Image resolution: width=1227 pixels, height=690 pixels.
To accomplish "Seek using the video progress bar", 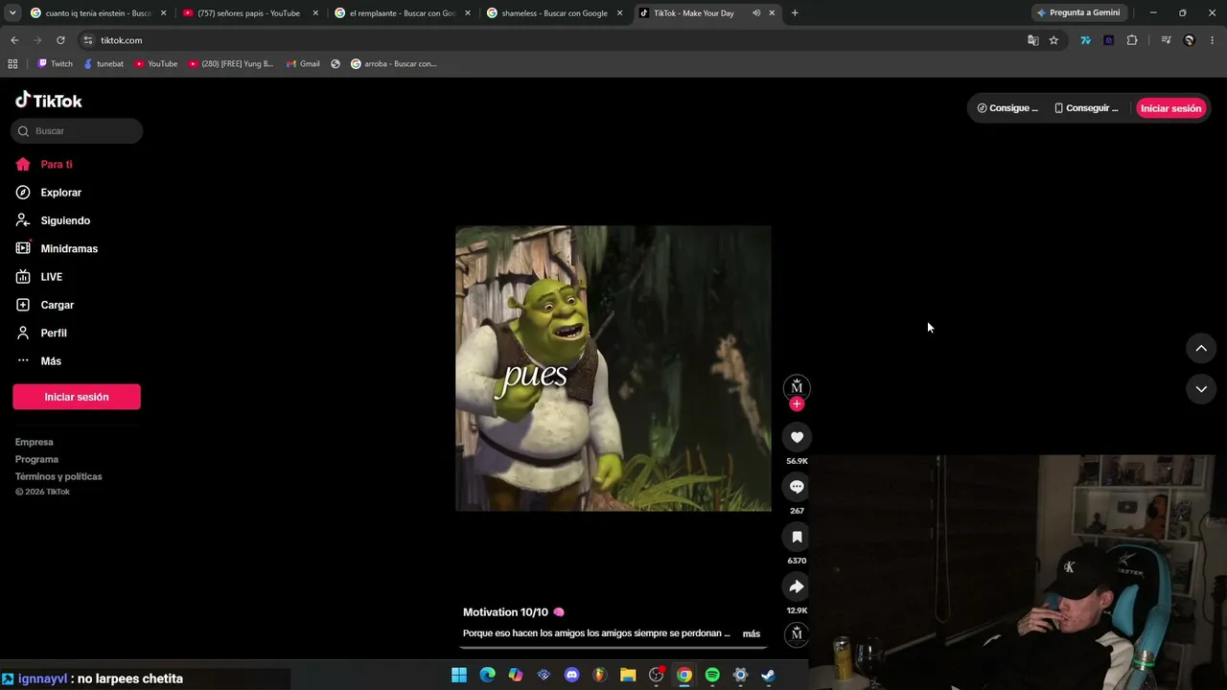I will (x=613, y=648).
